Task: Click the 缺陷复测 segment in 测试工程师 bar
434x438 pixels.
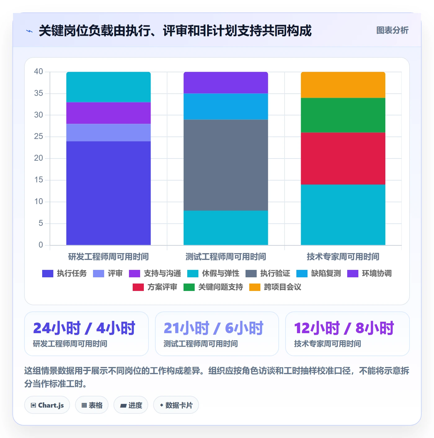Action: click(226, 106)
